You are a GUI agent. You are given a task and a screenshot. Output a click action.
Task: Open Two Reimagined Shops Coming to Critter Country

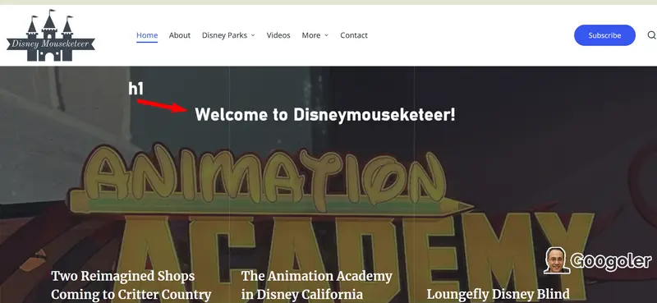point(131,286)
